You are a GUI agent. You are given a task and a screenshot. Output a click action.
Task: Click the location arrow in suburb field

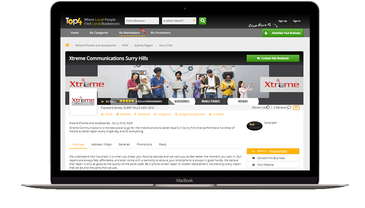pos(193,21)
